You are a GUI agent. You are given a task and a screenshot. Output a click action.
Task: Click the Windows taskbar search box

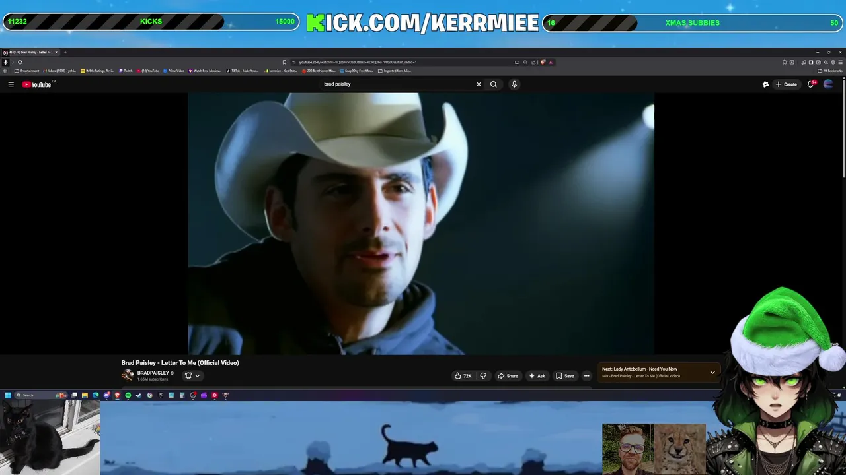click(x=41, y=395)
